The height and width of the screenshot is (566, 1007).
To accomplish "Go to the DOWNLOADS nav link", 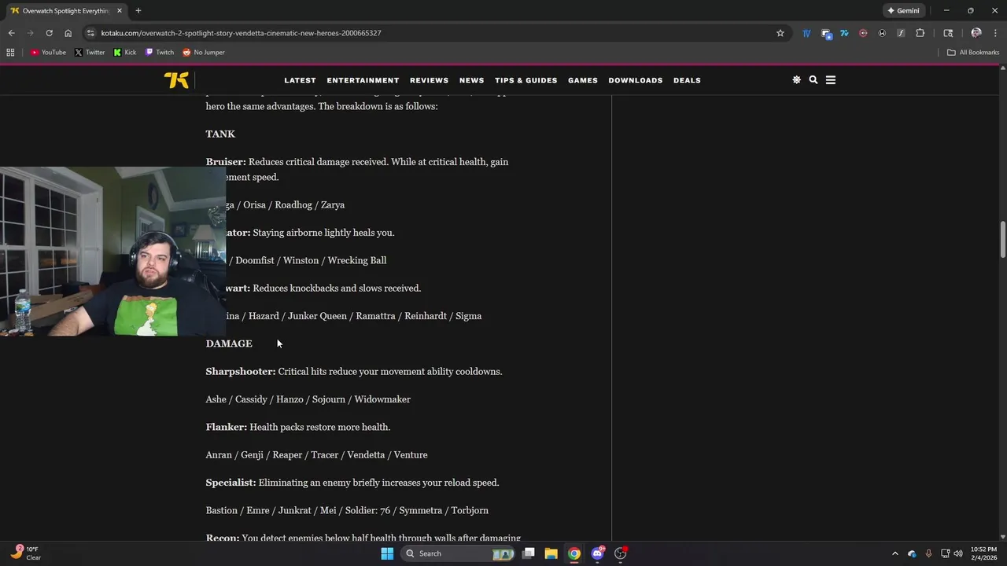I will 635,80.
